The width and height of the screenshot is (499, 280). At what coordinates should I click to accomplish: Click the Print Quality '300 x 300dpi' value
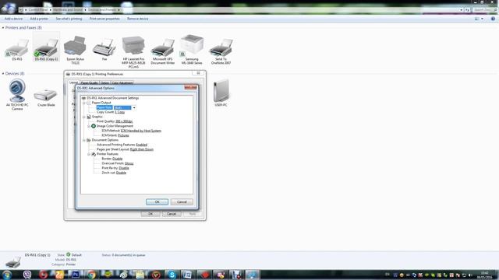(124, 121)
